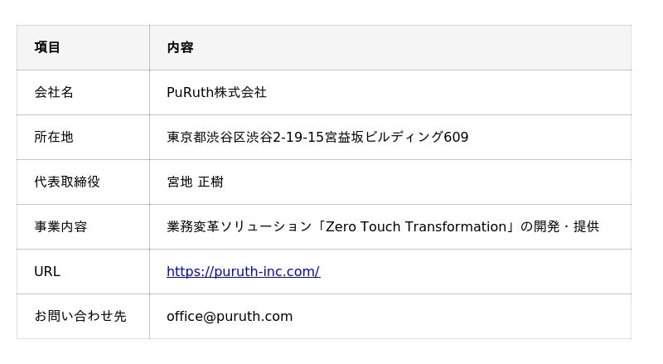Click the given name 正樹
This screenshot has width=663, height=364.
211,182
